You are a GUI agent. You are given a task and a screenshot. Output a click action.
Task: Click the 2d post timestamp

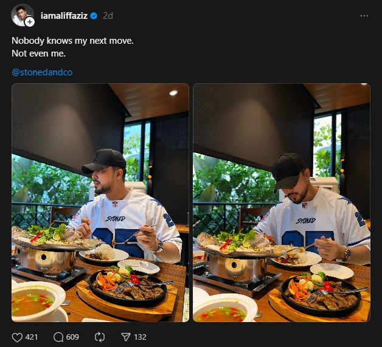(x=108, y=16)
